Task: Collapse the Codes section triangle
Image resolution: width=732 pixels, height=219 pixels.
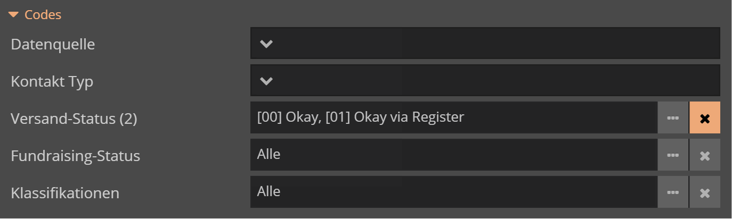Action: click(14, 15)
